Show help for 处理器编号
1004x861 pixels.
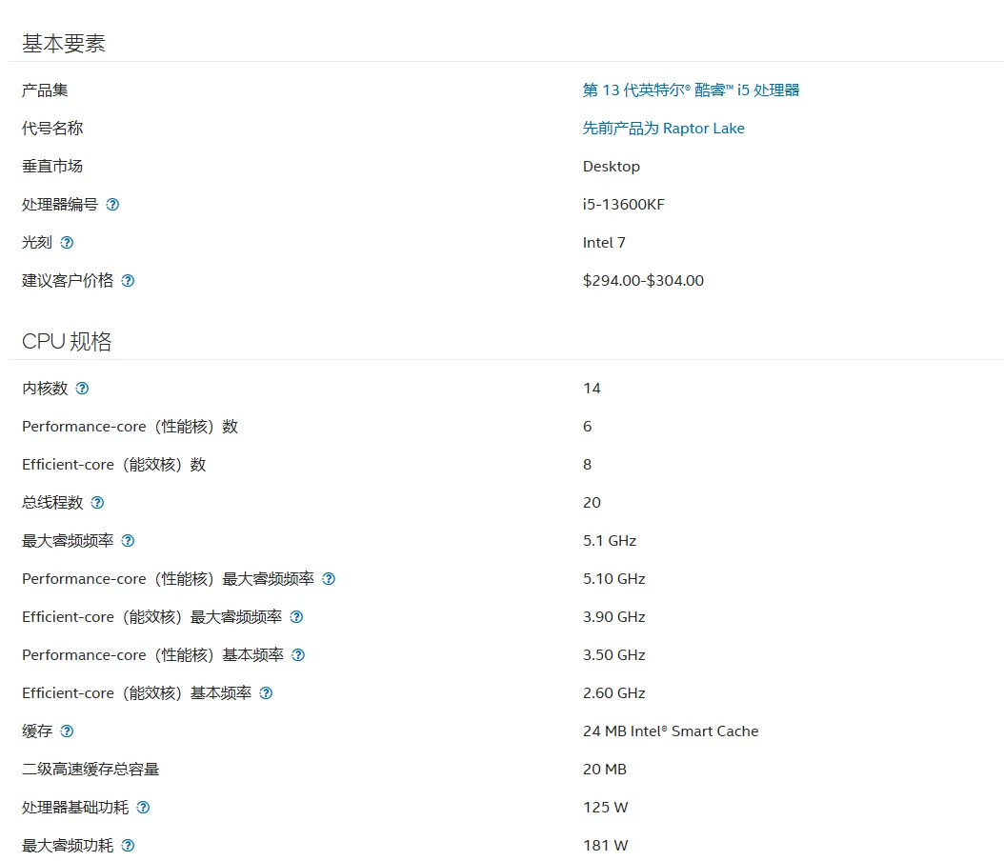point(112,205)
